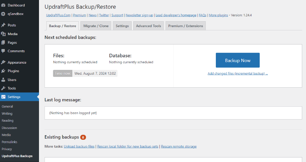Click the Upload backup files link

coord(79,146)
